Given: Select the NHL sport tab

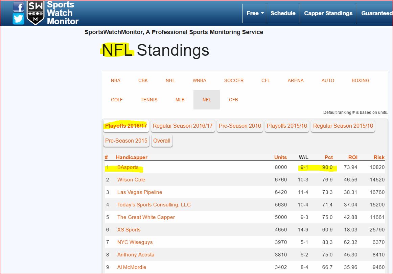Looking at the screenshot, I should (170, 80).
